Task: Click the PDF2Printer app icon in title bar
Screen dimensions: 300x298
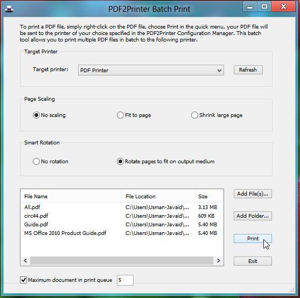Action: [x=9, y=9]
